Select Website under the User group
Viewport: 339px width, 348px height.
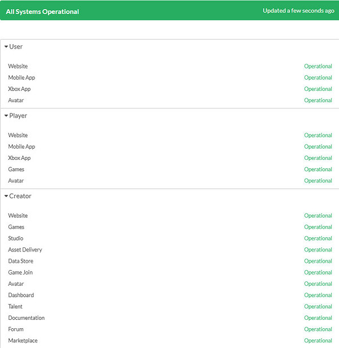pos(18,66)
